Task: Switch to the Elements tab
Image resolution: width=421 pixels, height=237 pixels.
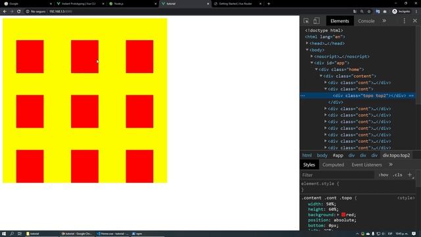Action: (x=339, y=21)
